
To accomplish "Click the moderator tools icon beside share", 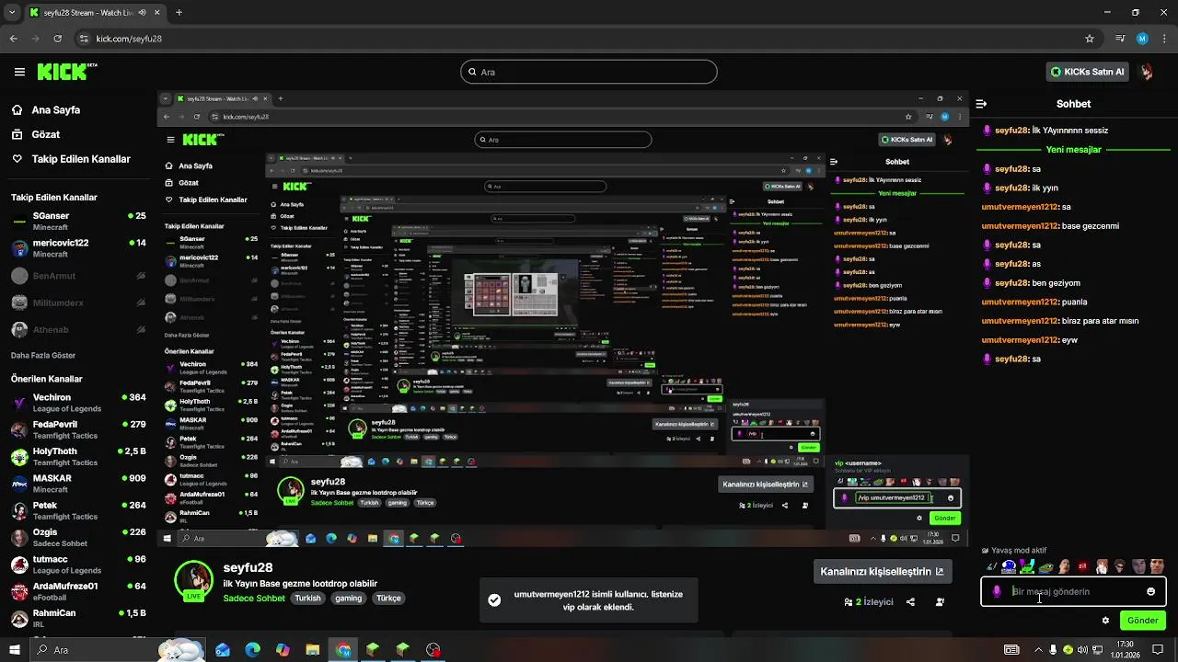I will pos(940,602).
